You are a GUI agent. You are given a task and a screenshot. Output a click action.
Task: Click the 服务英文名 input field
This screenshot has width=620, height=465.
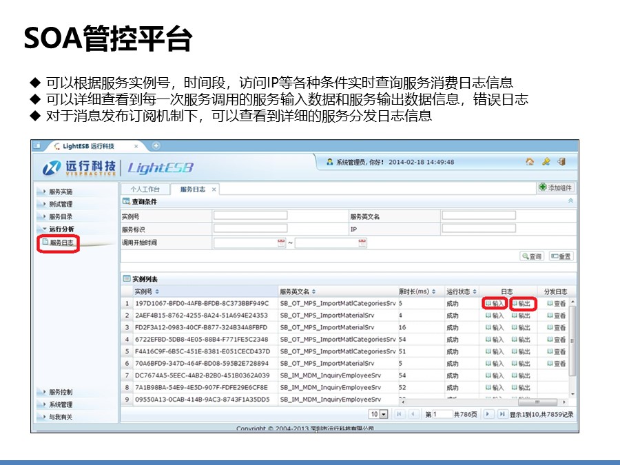coord(479,216)
